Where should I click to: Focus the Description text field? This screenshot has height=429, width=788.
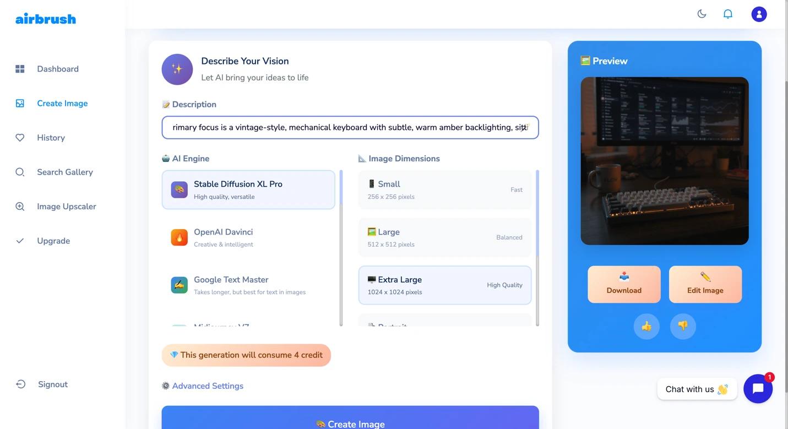[350, 127]
